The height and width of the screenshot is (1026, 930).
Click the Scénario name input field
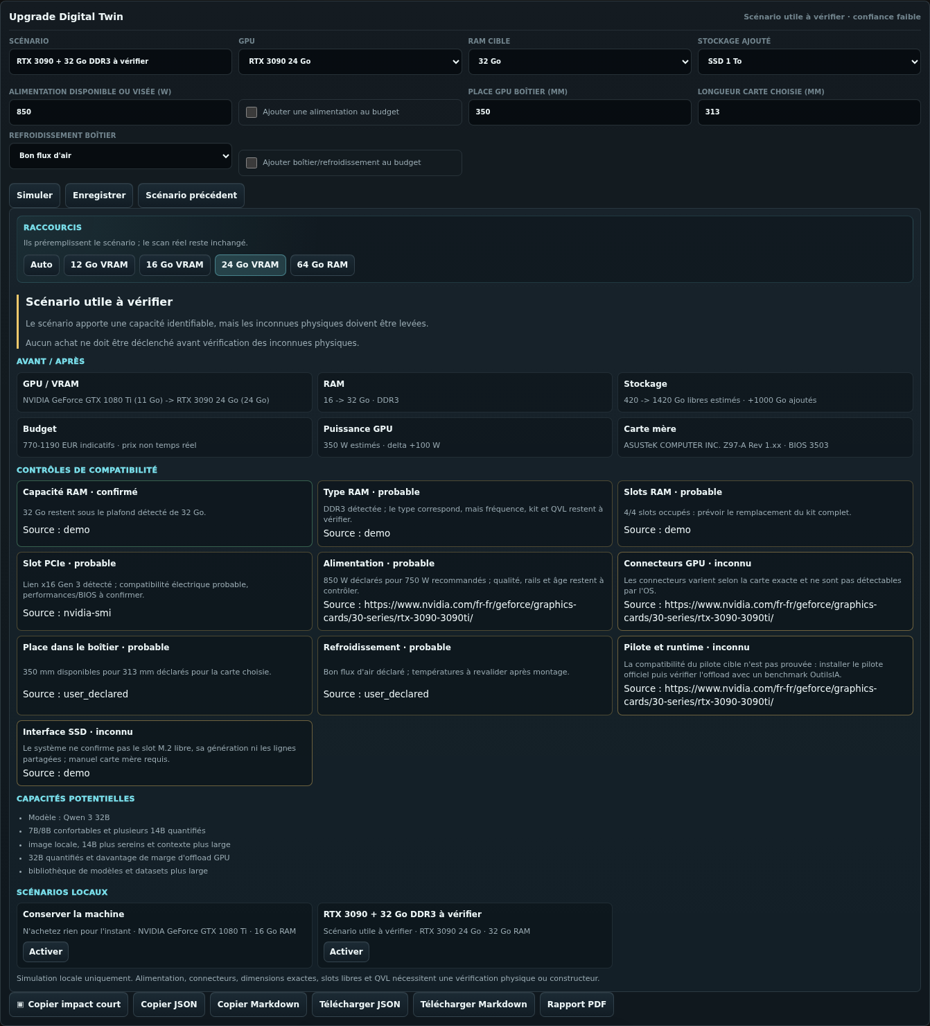pyautogui.click(x=121, y=62)
